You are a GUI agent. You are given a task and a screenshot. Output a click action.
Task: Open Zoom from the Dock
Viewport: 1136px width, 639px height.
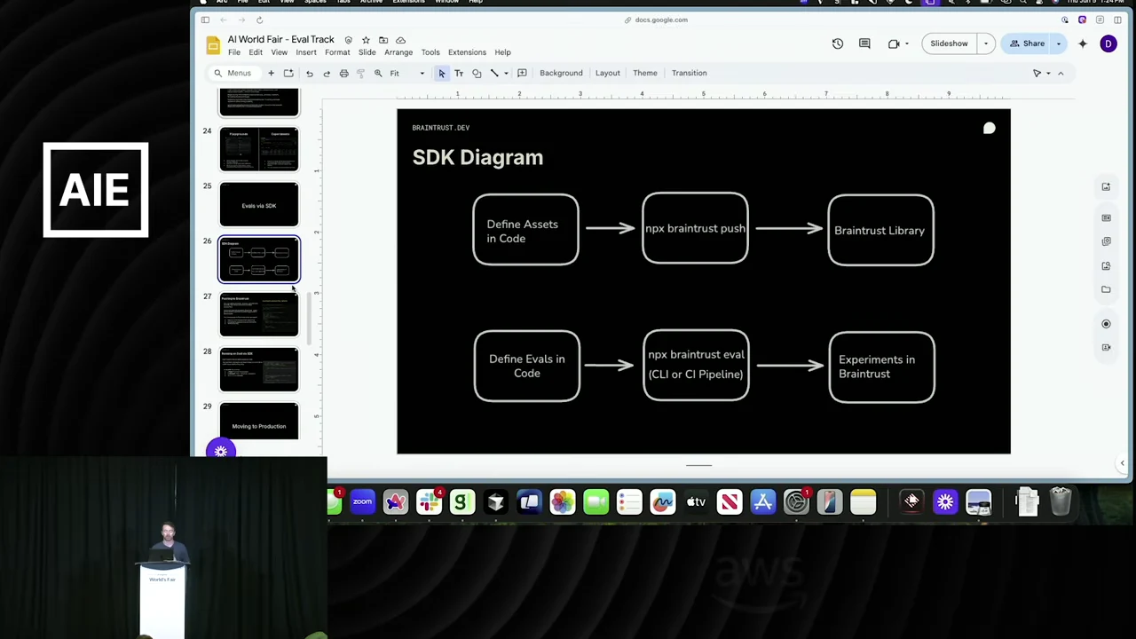pos(362,502)
